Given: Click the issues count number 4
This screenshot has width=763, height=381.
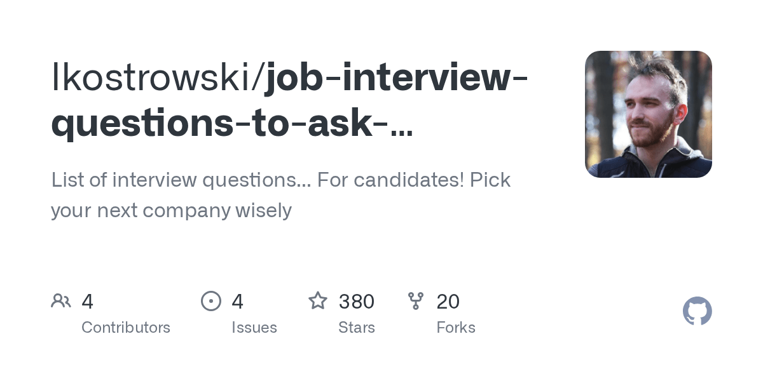Looking at the screenshot, I should [x=238, y=302].
